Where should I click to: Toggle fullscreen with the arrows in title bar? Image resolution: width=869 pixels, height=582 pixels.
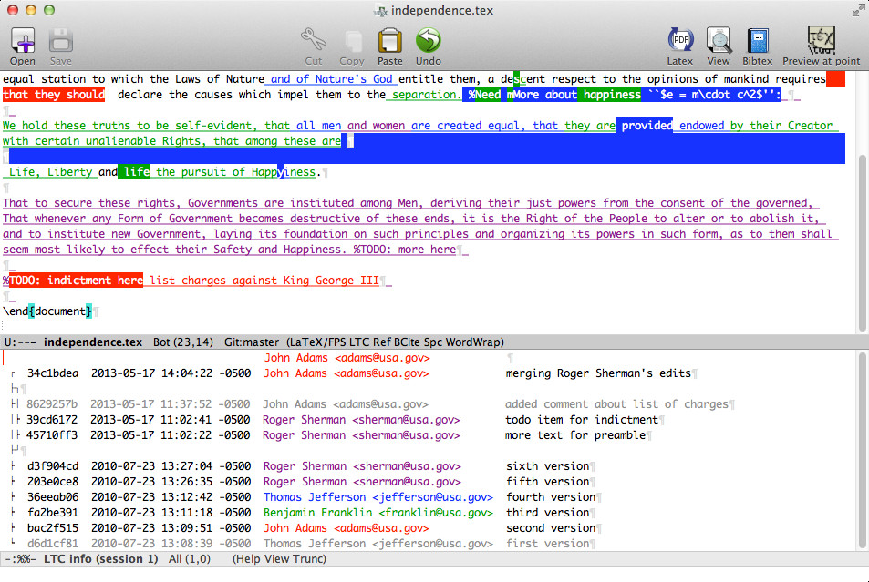coord(858,10)
